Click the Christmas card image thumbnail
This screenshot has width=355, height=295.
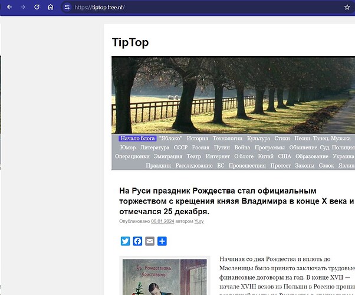(165, 276)
